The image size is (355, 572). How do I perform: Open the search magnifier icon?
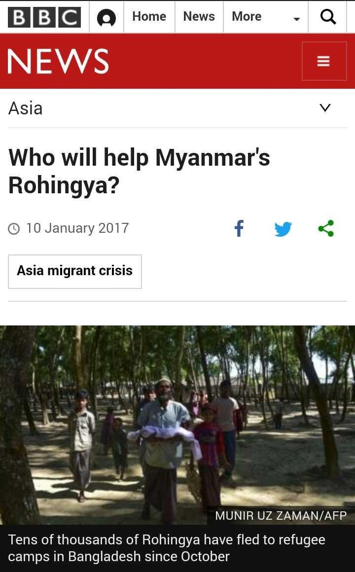328,17
